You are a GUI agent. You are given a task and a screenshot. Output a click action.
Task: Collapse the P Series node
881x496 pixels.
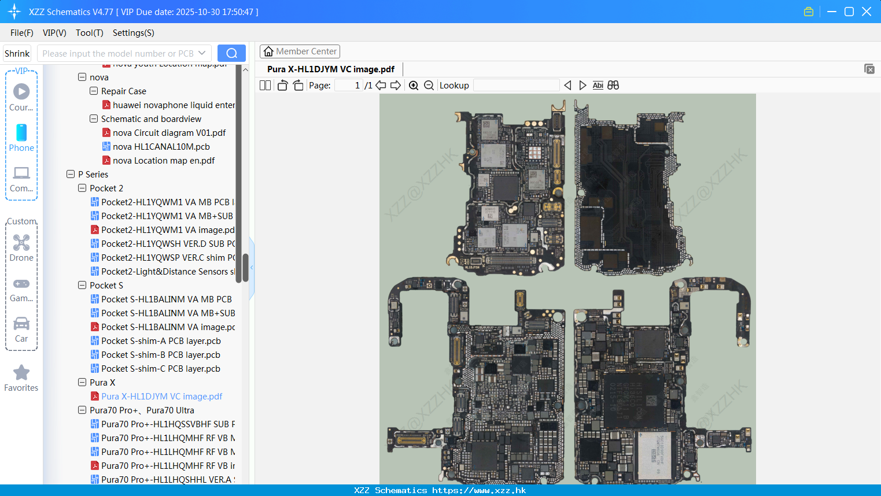71,174
